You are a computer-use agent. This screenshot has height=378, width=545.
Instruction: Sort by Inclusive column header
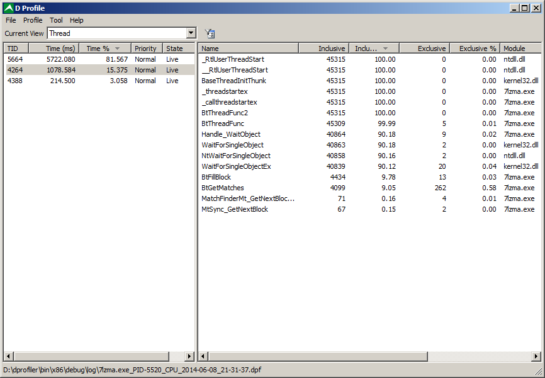(x=324, y=49)
